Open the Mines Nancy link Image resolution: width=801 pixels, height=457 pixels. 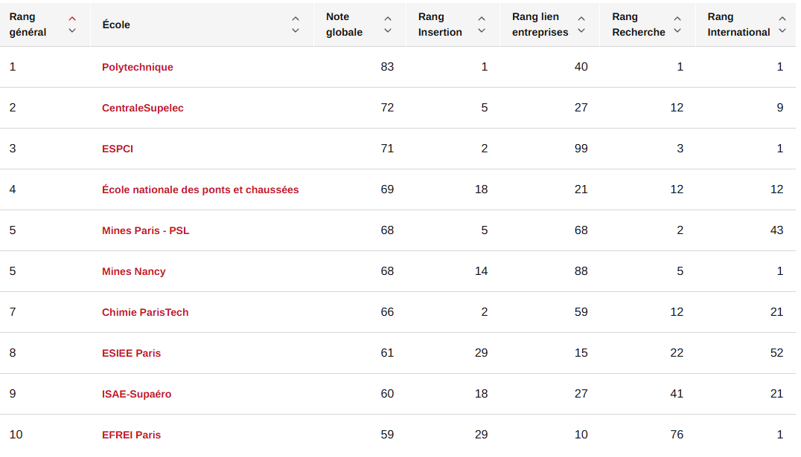pos(133,271)
